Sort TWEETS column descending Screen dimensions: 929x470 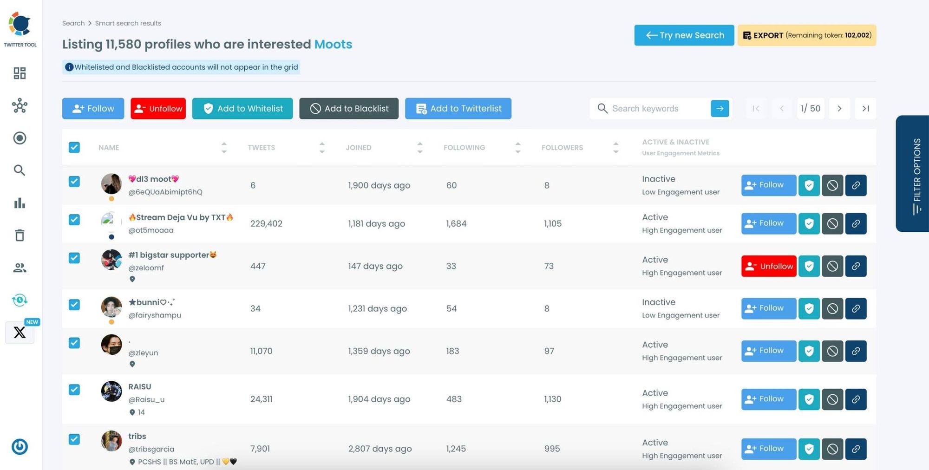pyautogui.click(x=322, y=151)
